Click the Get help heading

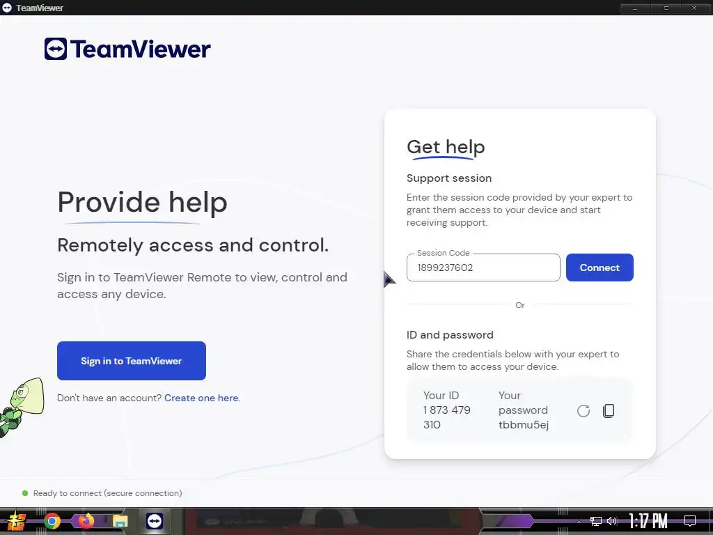click(446, 147)
